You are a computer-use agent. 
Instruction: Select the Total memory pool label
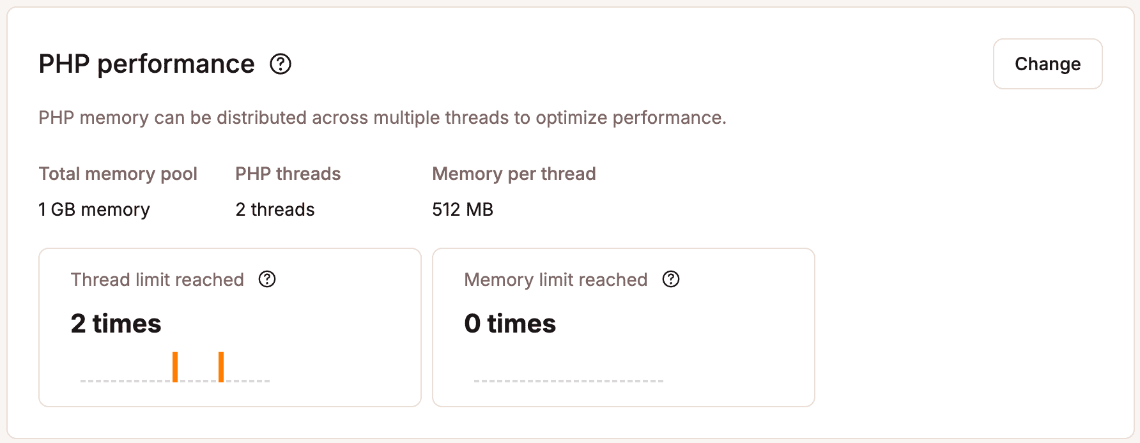[118, 173]
